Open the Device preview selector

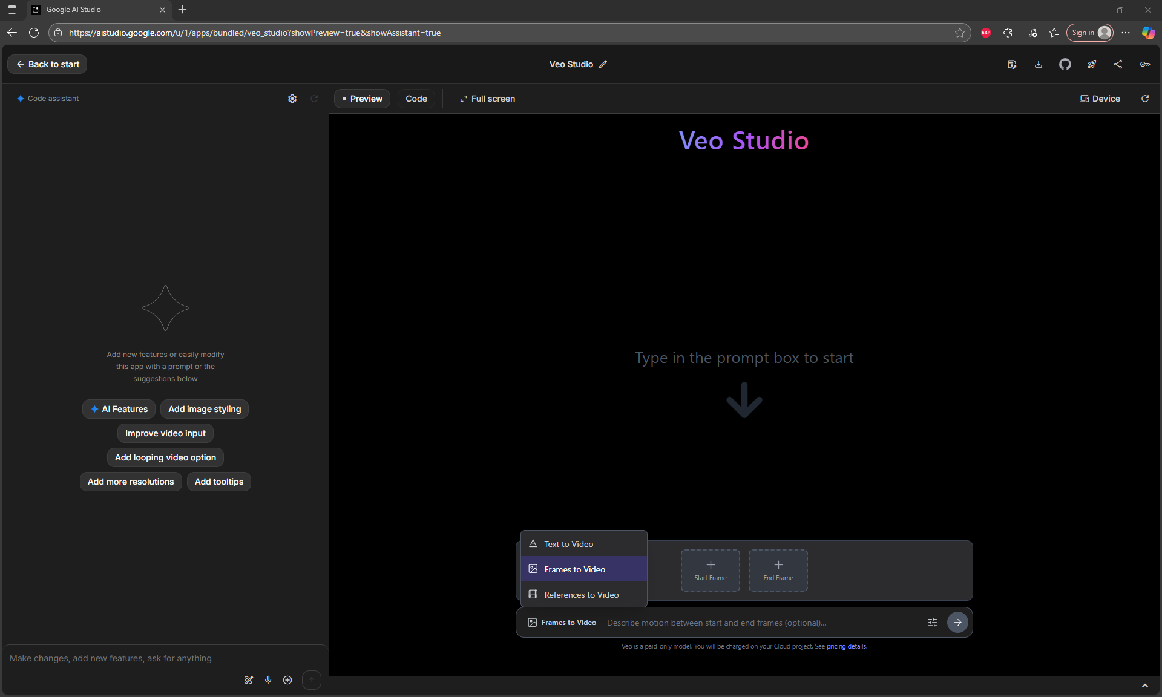point(1100,99)
